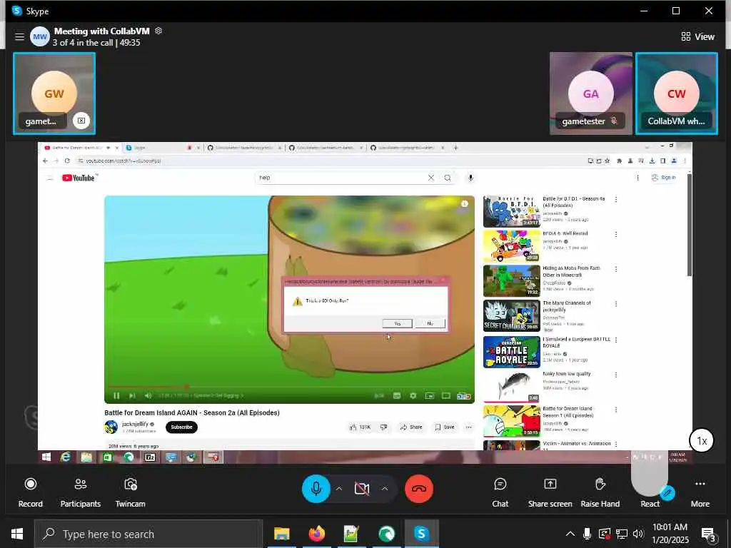Viewport: 731px width, 548px height.
Task: Open the MW meeting avatar
Action: [x=40, y=36]
